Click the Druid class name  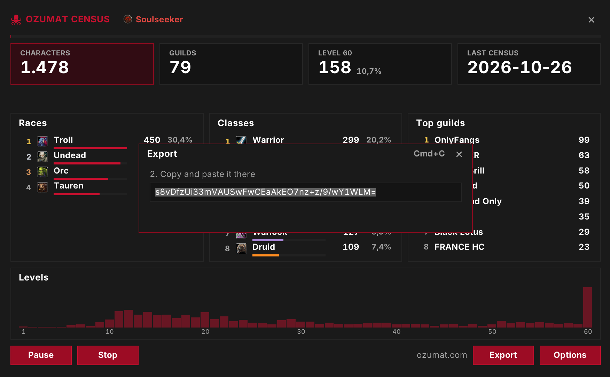(x=264, y=247)
